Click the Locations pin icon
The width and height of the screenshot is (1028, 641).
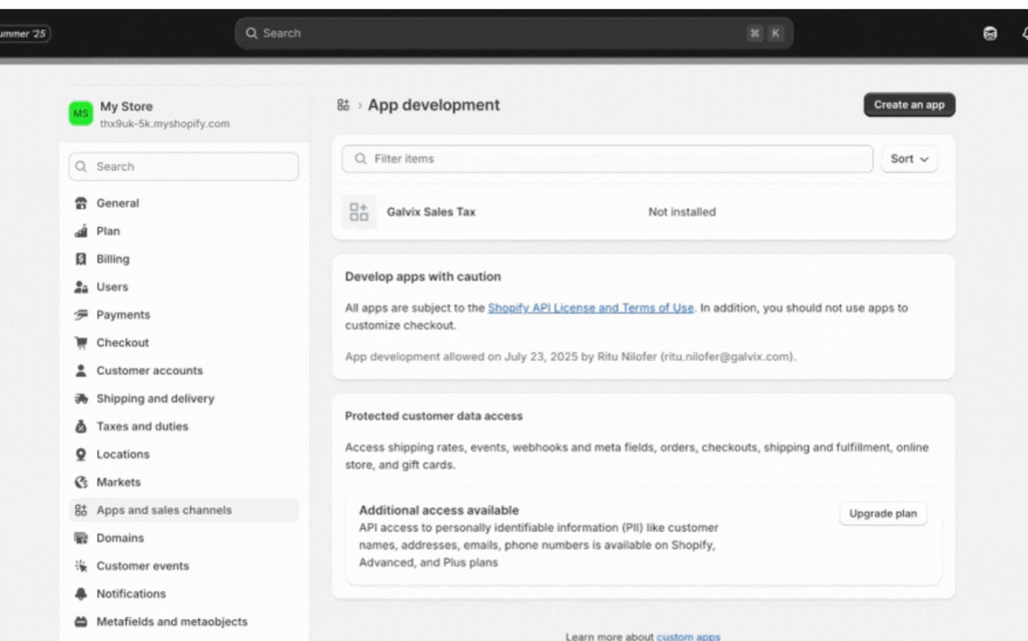81,454
